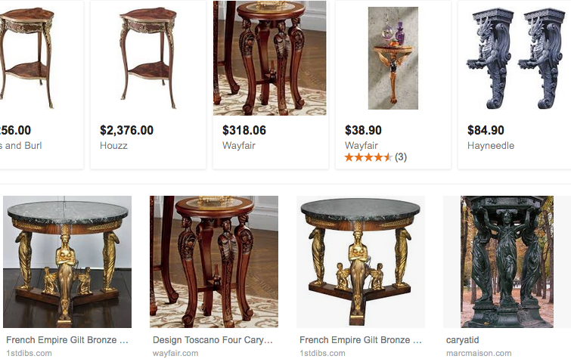Image resolution: width=571 pixels, height=359 pixels.
Task: Visit the marcmaison.com source link
Action: click(479, 353)
